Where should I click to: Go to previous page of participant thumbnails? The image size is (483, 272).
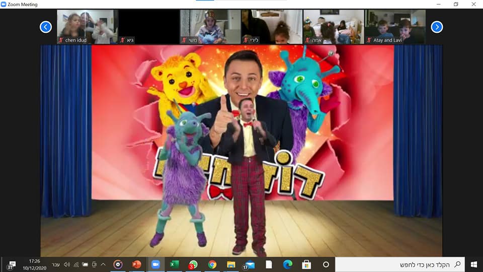tap(46, 27)
